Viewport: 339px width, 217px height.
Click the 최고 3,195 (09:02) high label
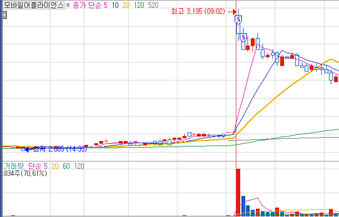[198, 11]
